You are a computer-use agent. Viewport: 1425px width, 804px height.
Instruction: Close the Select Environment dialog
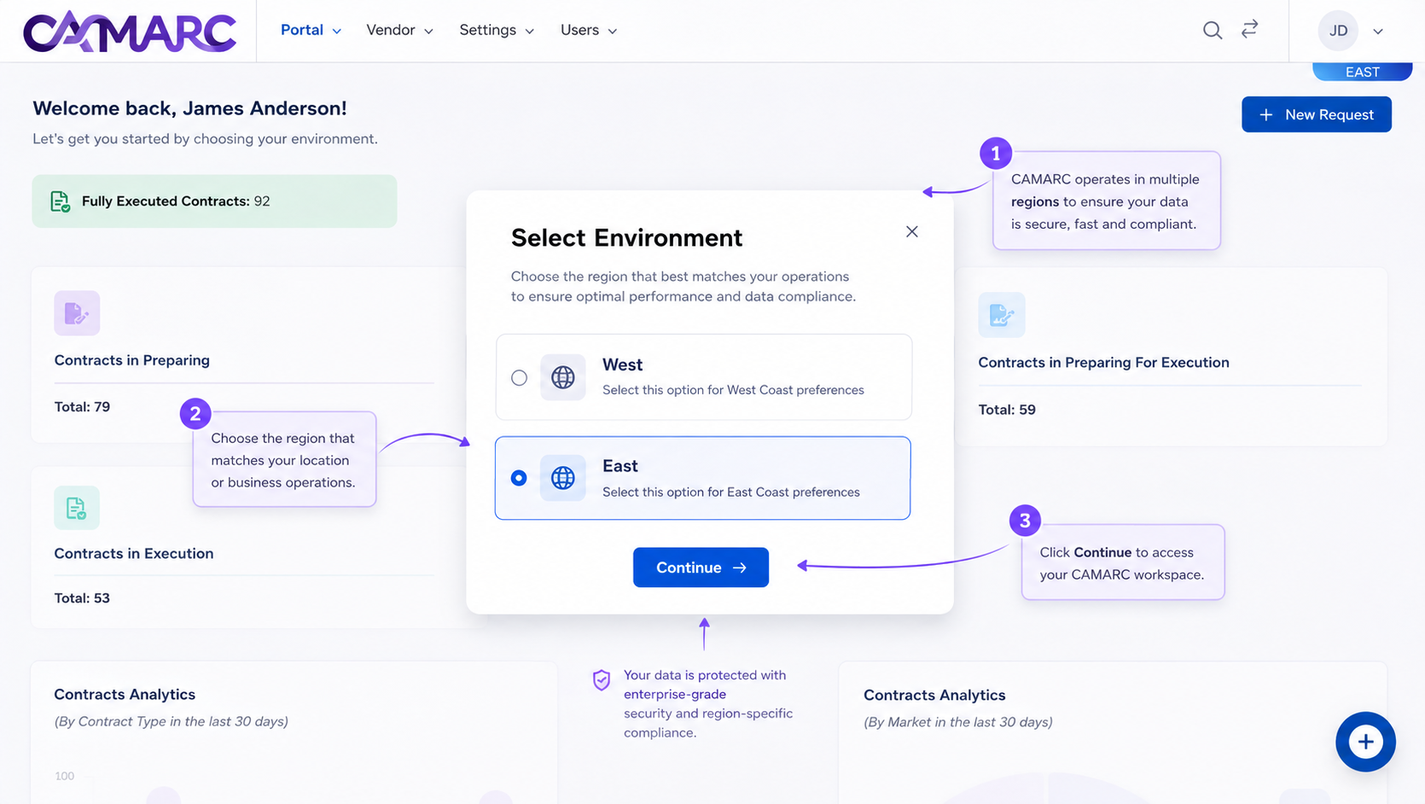coord(912,231)
